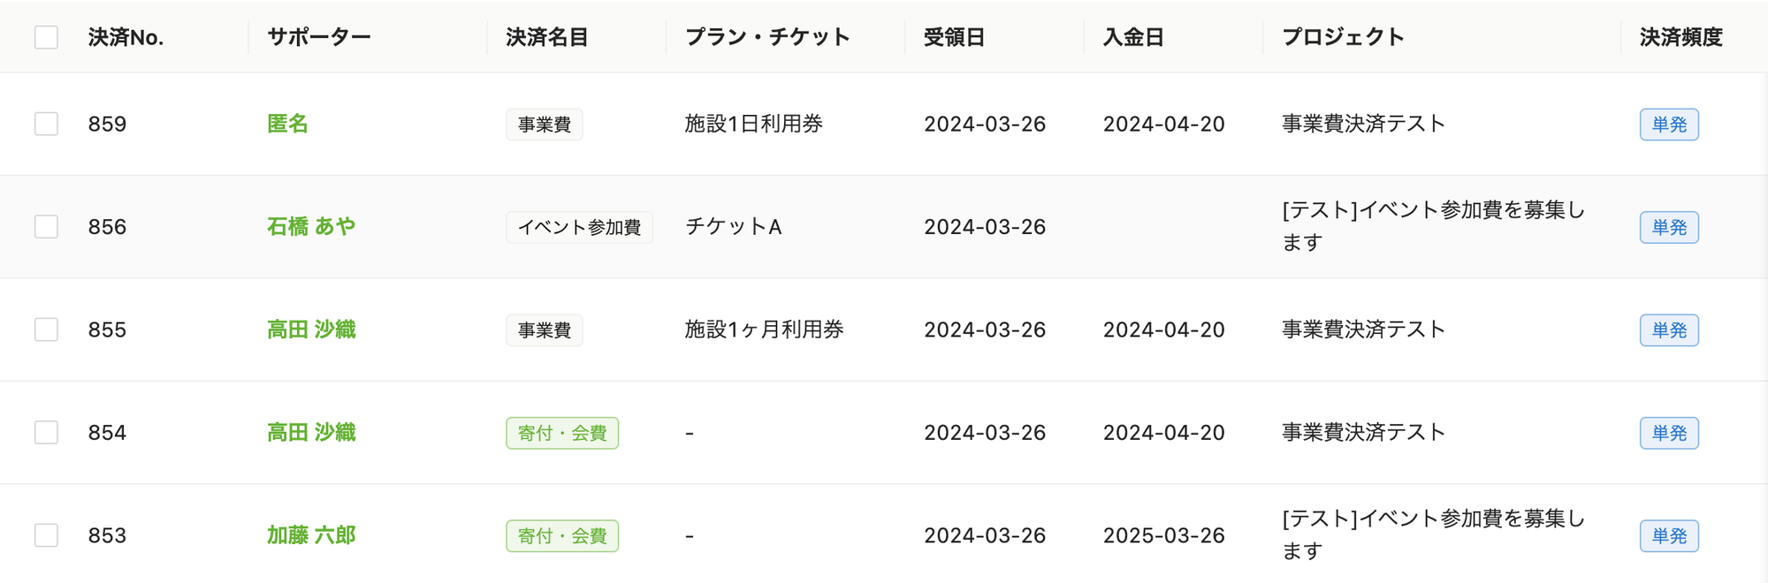Tick the checkbox for payment 855

(46, 329)
